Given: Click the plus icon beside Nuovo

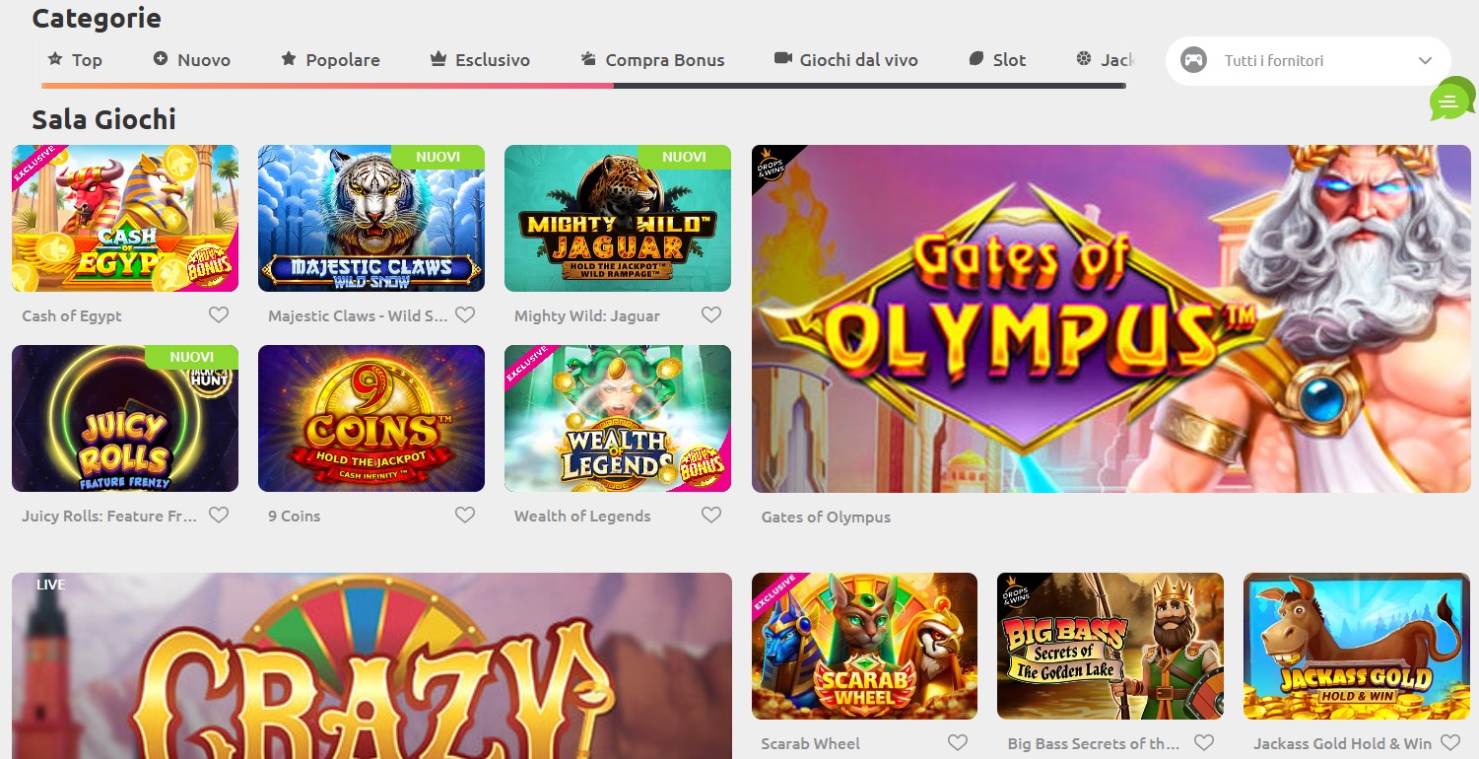Looking at the screenshot, I should pyautogui.click(x=161, y=59).
